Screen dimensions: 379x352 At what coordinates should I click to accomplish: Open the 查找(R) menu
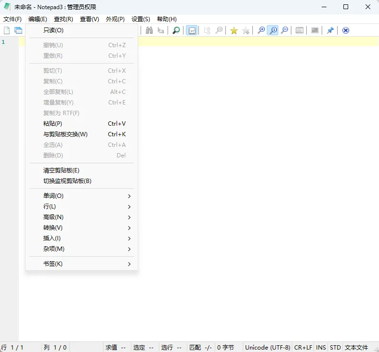64,19
